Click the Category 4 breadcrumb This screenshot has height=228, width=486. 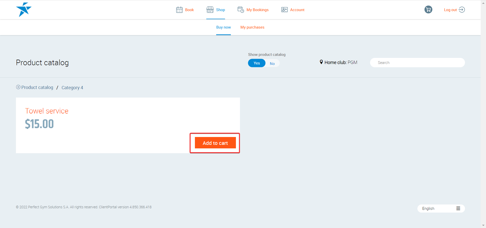pyautogui.click(x=72, y=88)
